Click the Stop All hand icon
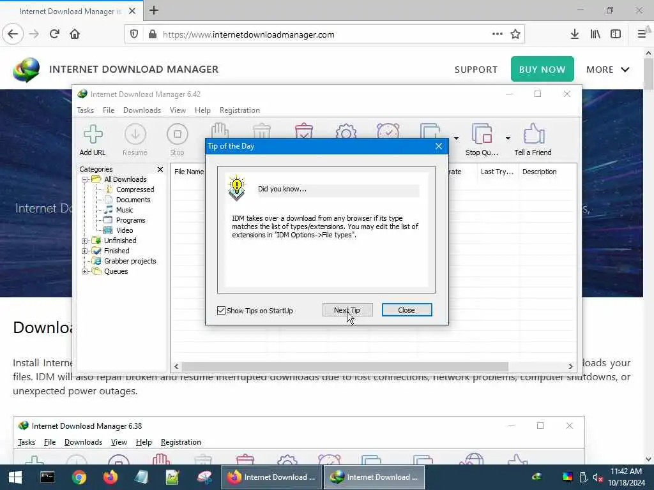 pyautogui.click(x=220, y=130)
